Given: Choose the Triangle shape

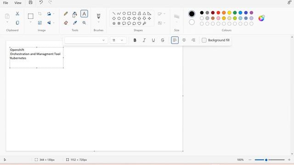Looking at the screenshot, I should [x=144, y=13].
